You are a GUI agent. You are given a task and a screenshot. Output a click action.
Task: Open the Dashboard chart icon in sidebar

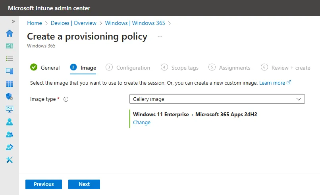click(x=10, y=46)
